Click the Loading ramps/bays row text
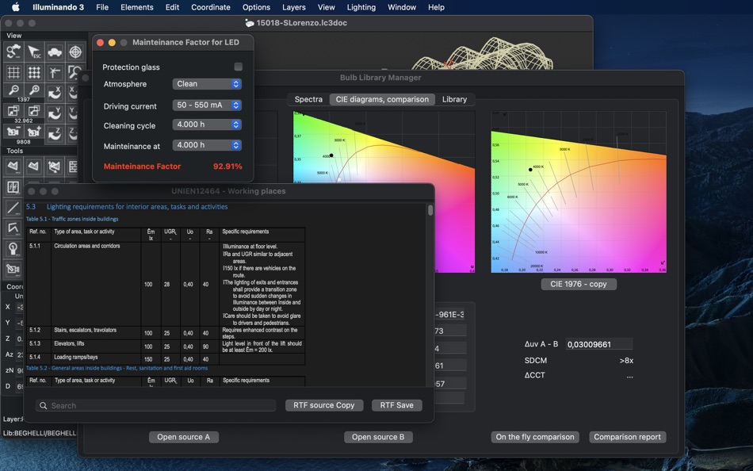Viewport: 753px width, 471px height. [x=76, y=357]
